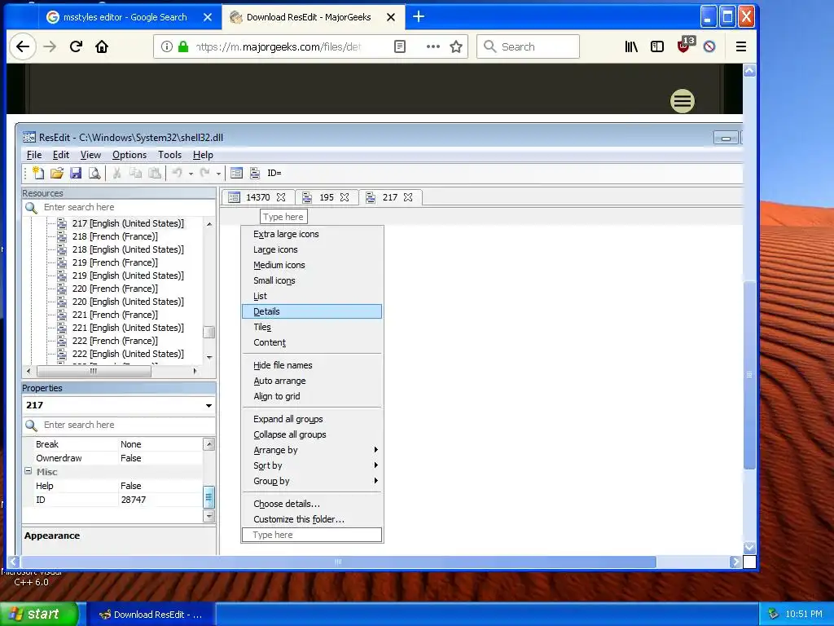Click the blocker extension icon beside uBlock

point(709,46)
